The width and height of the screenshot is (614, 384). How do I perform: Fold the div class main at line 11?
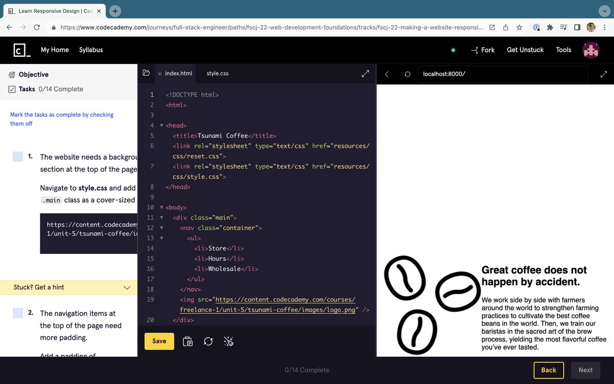pyautogui.click(x=162, y=218)
